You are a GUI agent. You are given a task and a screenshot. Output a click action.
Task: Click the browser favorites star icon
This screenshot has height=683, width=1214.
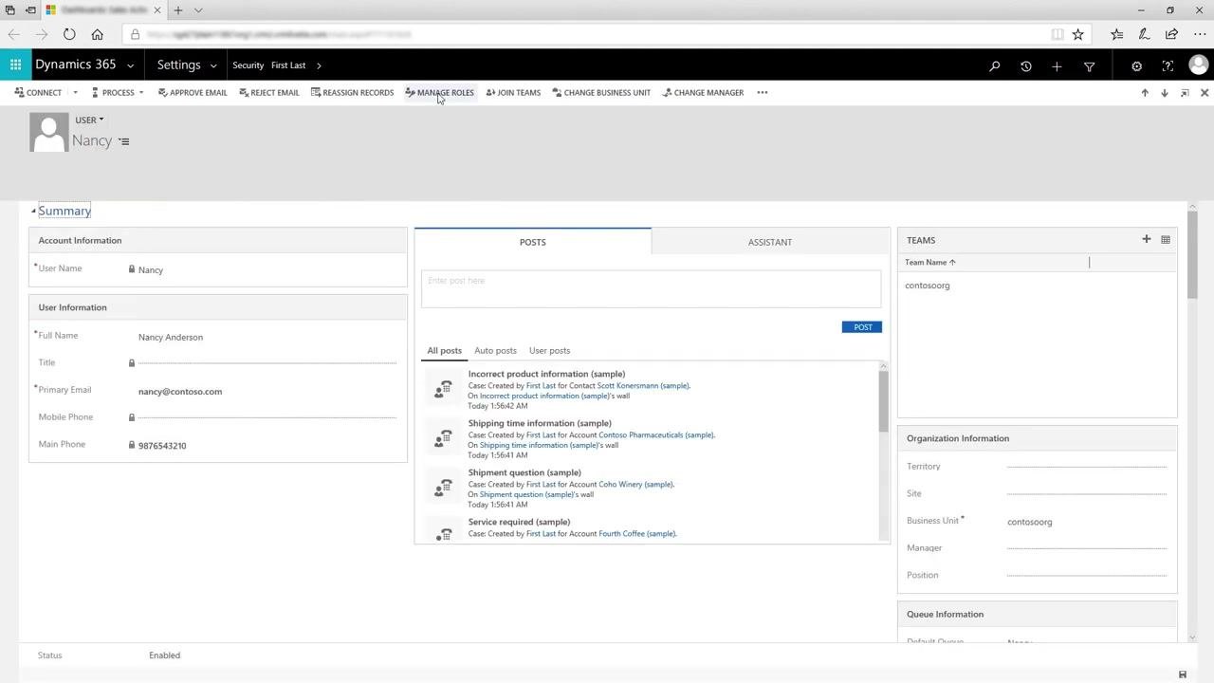[x=1077, y=35]
